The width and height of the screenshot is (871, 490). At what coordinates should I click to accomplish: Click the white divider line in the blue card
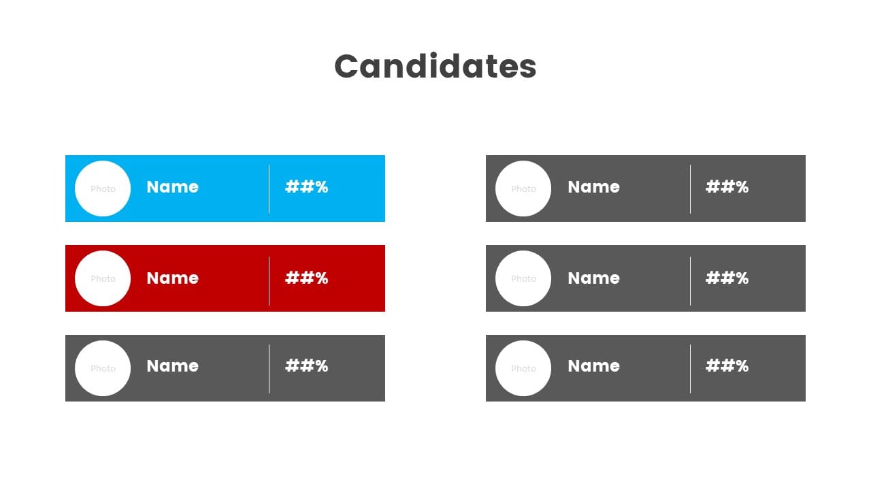269,189
